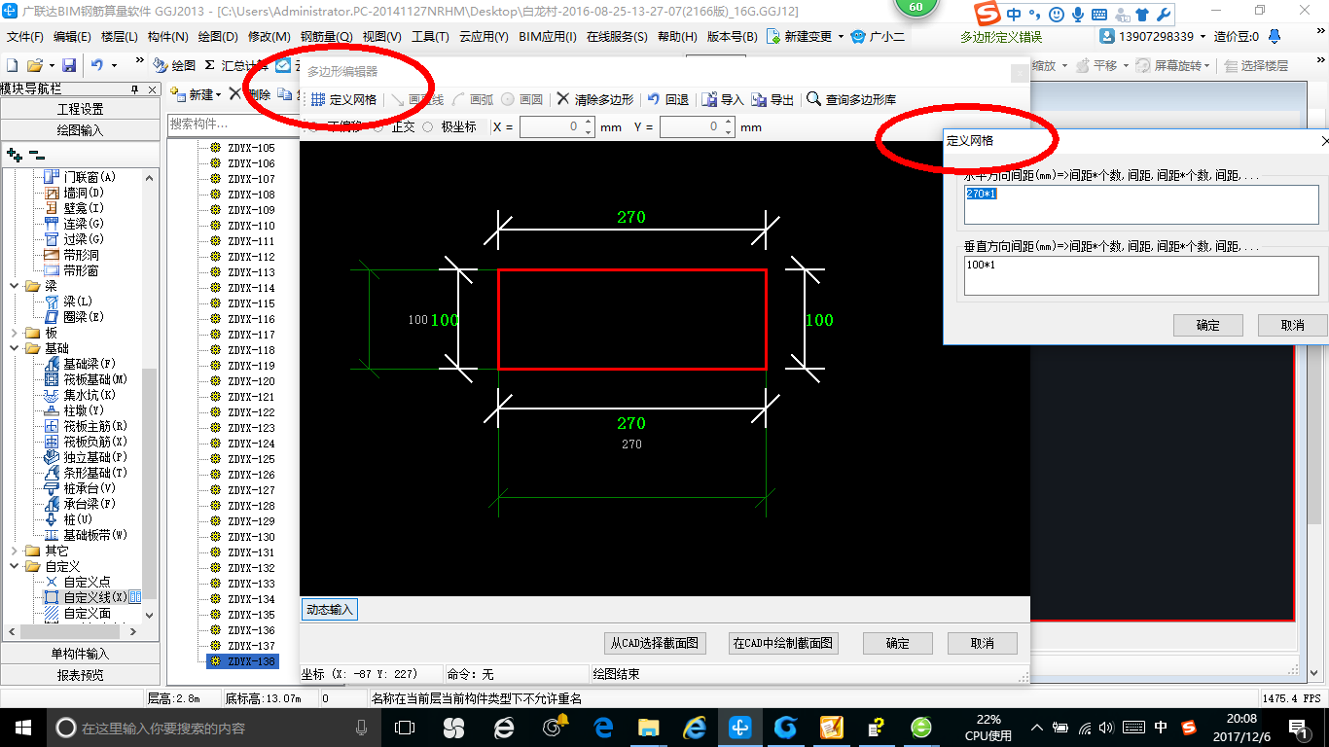Open the BIM应用(I) menu

[548, 37]
